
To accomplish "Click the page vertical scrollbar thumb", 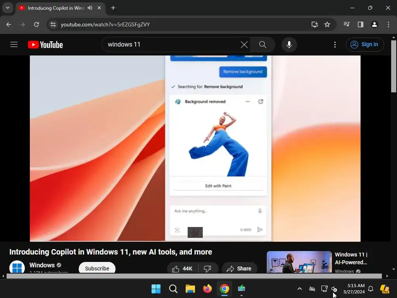I will [394, 66].
